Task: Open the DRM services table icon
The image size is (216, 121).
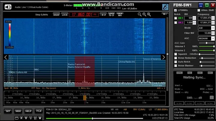Action: pos(212,98)
